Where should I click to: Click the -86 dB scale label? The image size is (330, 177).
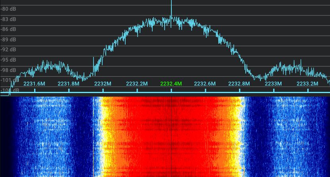pyautogui.click(x=8, y=29)
